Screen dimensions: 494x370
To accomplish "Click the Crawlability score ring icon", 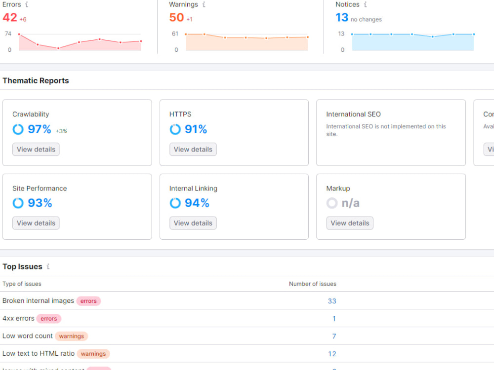I will (x=18, y=129).
